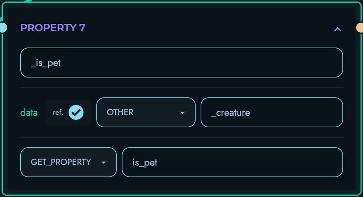Collapse the Property 7 panel chevron

(338, 29)
